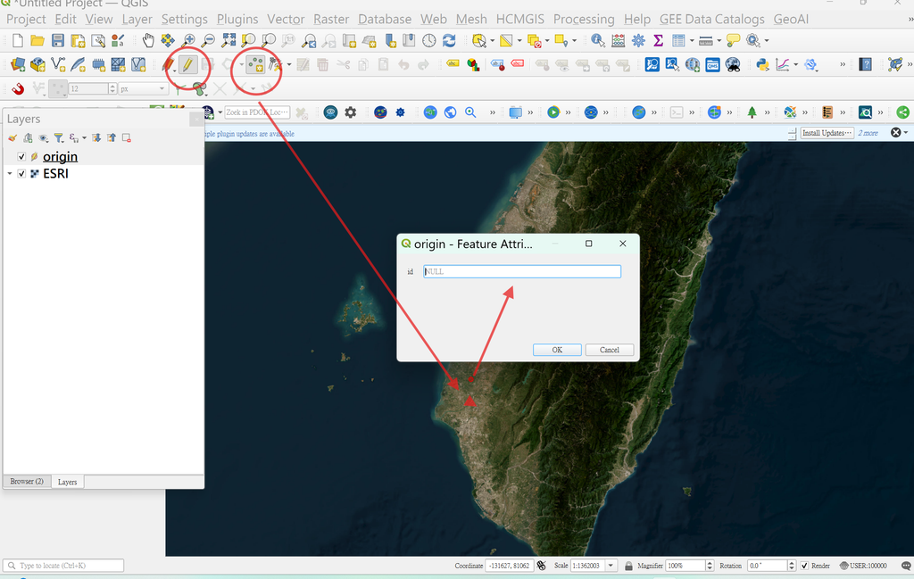Click the Refresh map icon

pos(449,40)
